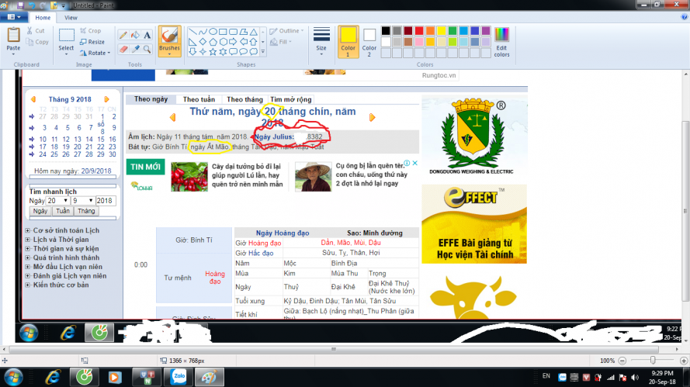Viewport: 690px width, 387px height.
Task: Click the Magnifier tool
Action: 147,48
